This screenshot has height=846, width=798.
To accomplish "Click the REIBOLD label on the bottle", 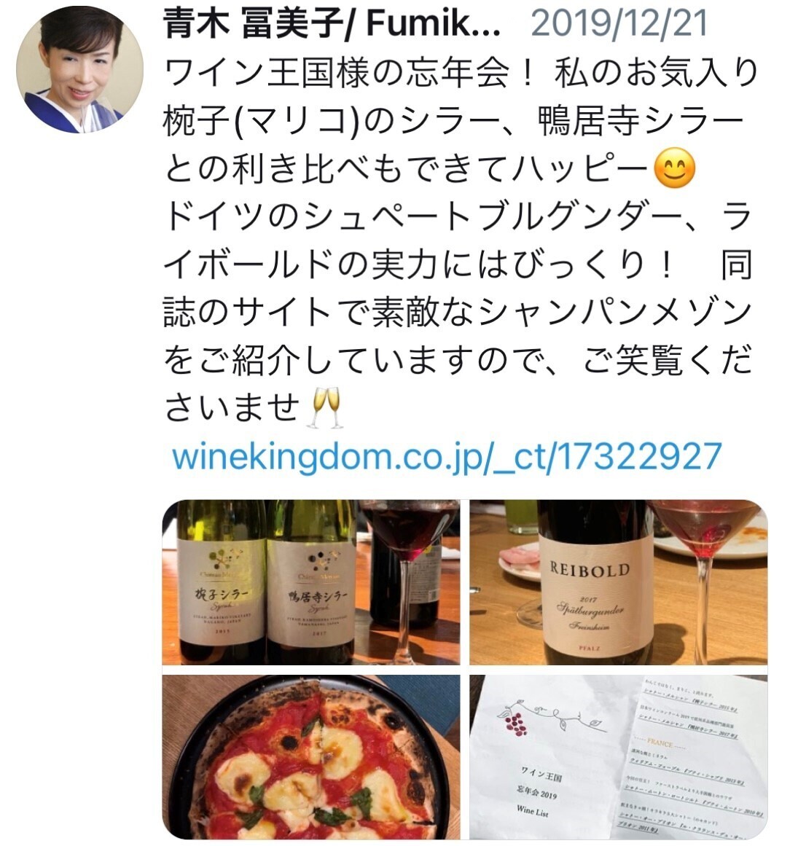I will [x=589, y=570].
